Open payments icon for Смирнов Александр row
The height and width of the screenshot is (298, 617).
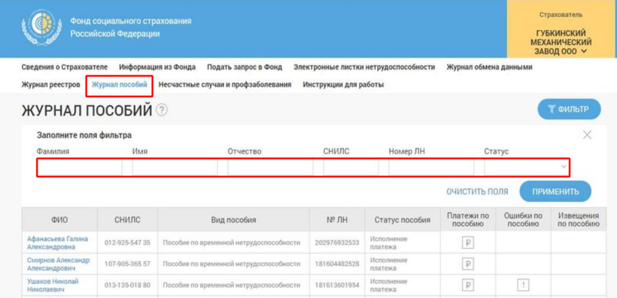[468, 264]
